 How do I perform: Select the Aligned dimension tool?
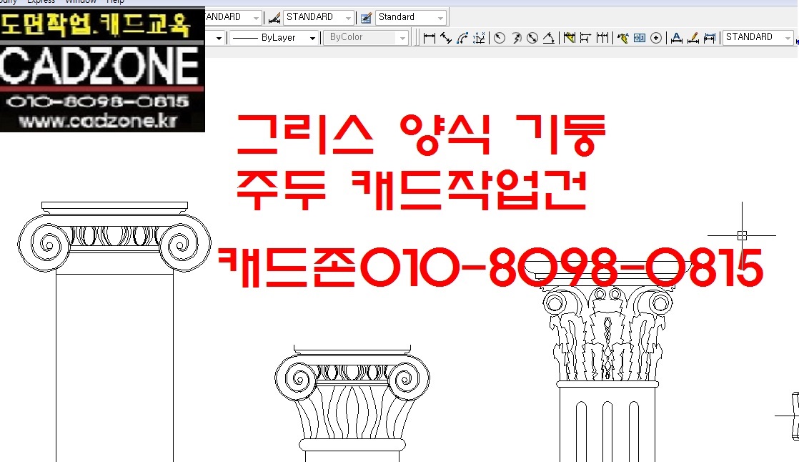tap(446, 38)
